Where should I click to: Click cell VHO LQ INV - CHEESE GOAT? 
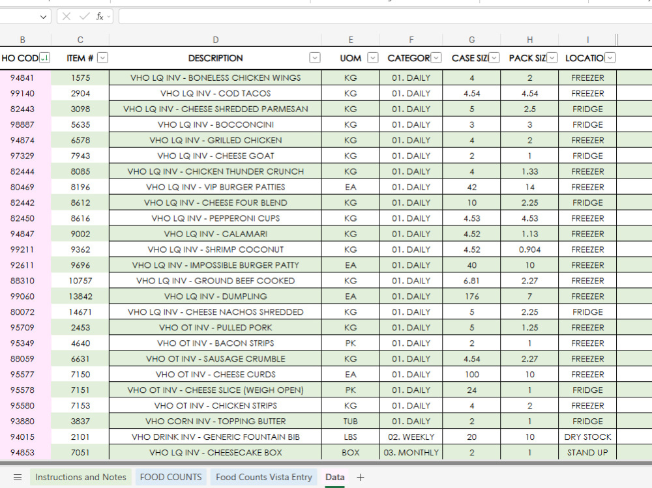(215, 156)
